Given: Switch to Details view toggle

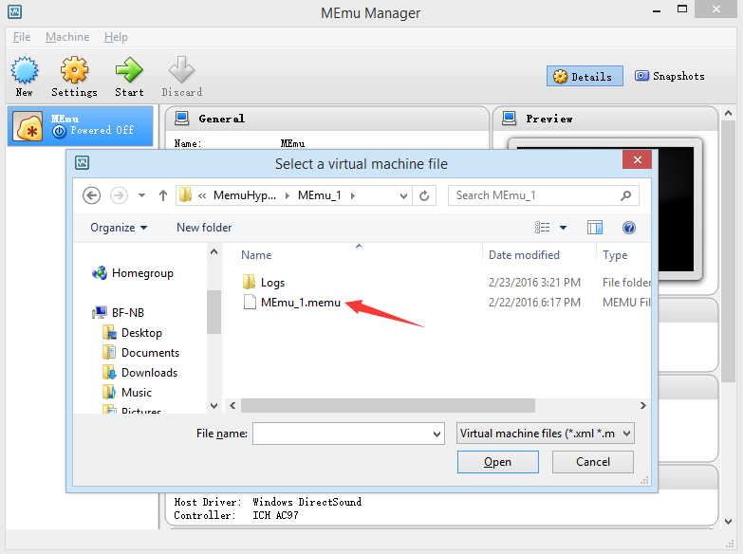Looking at the screenshot, I should click(x=584, y=77).
